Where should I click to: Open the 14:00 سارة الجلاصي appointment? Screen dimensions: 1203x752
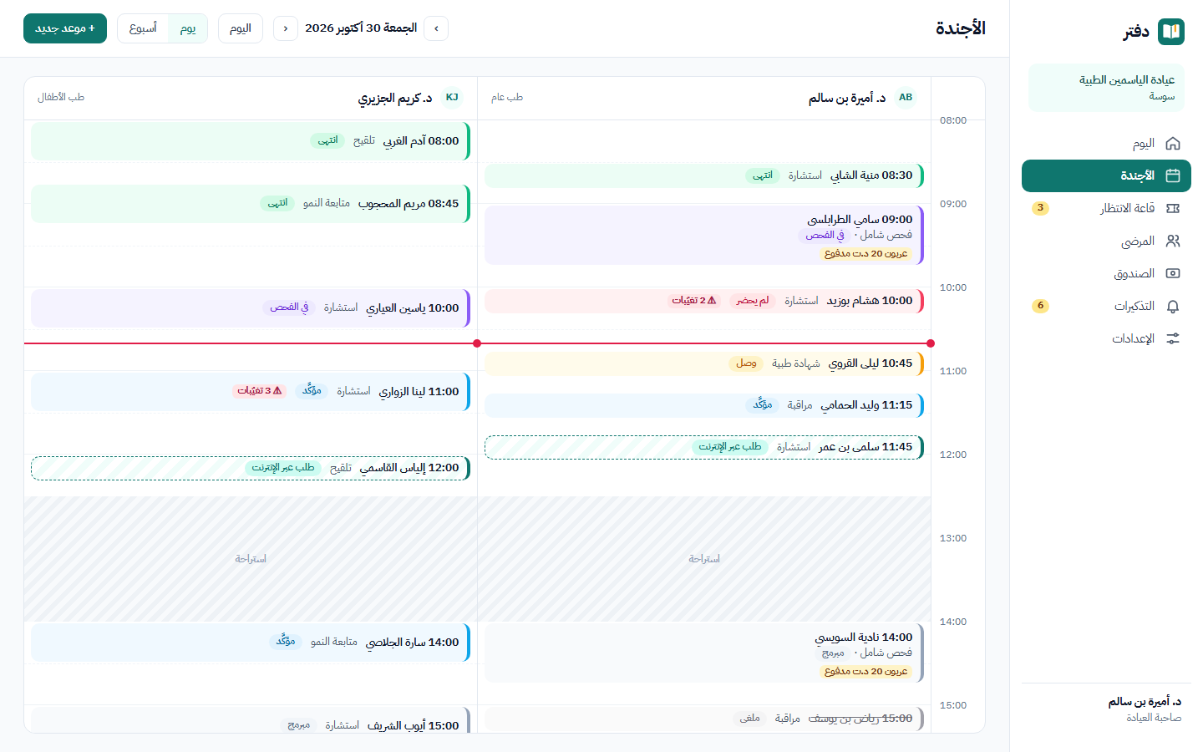coord(251,643)
